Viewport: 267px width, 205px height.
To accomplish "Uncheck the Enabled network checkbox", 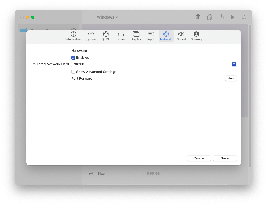I will click(x=73, y=58).
